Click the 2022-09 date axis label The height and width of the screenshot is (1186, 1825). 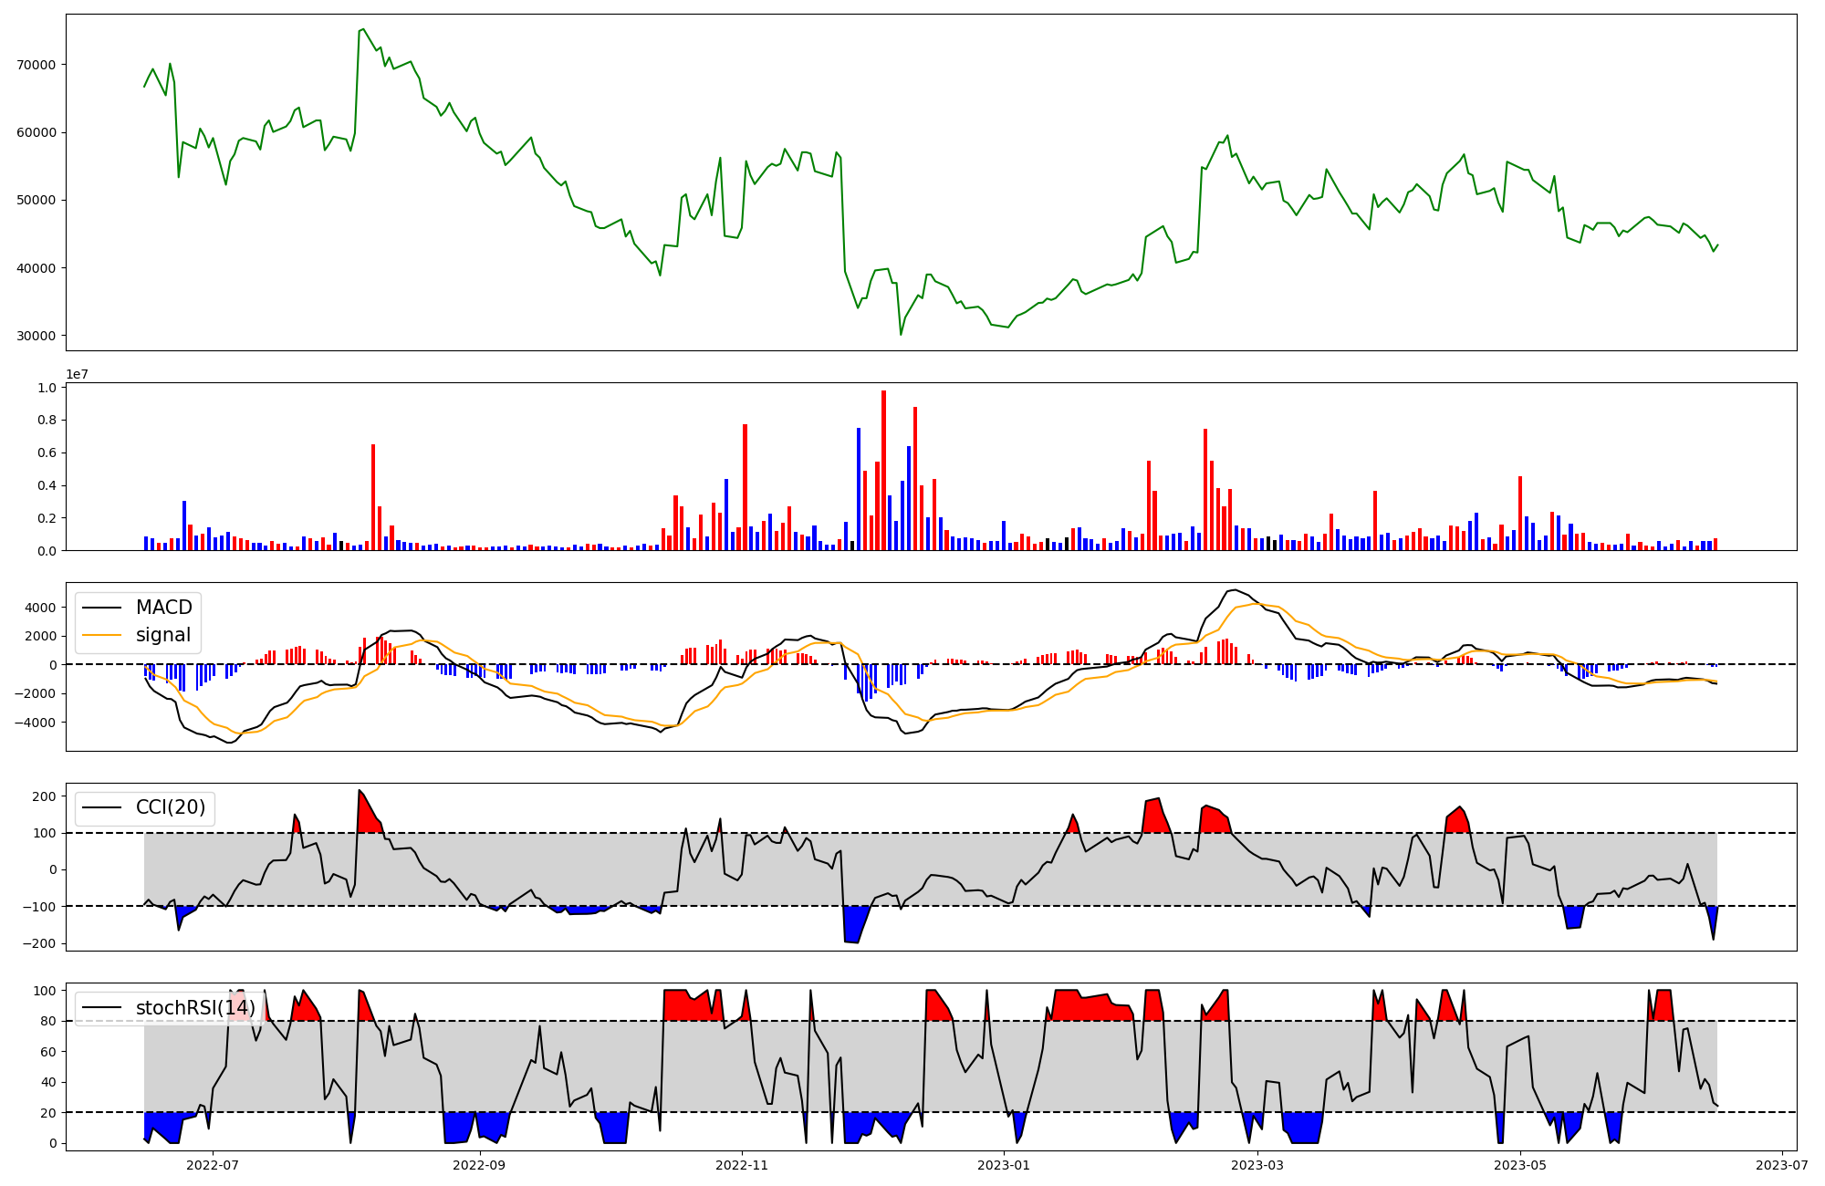pyautogui.click(x=479, y=1165)
